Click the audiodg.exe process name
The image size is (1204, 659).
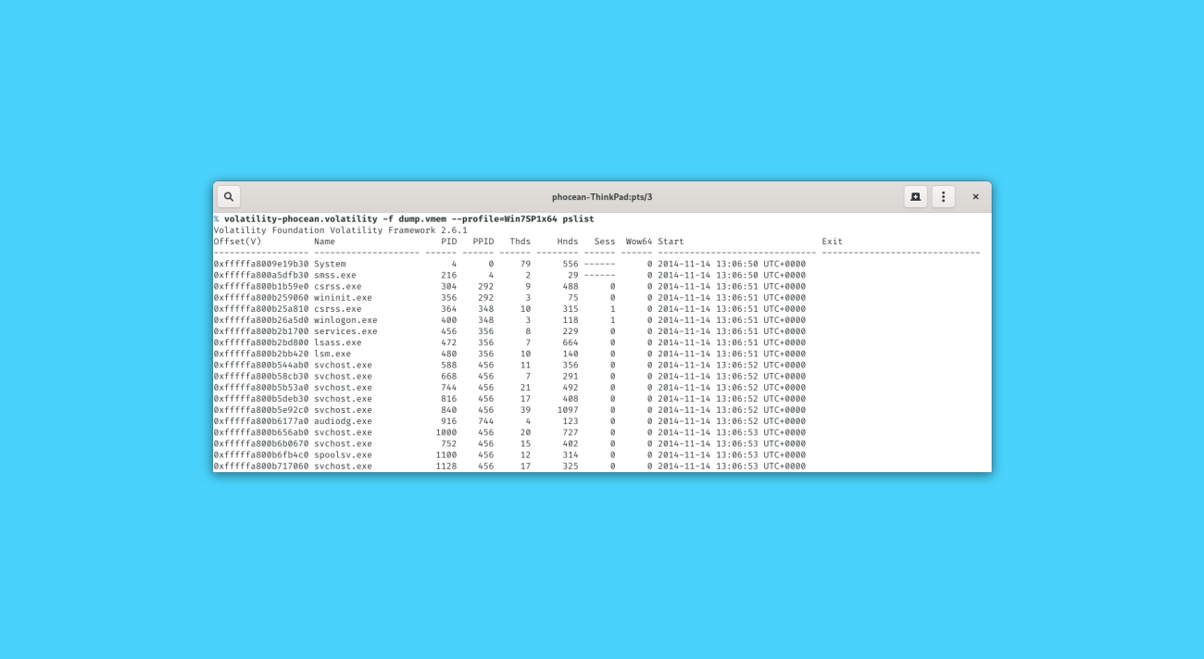343,421
